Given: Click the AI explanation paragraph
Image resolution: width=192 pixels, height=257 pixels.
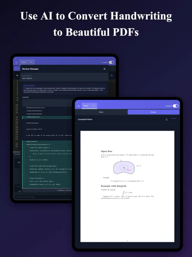Looking at the screenshot, I should pyautogui.click(x=64, y=90).
